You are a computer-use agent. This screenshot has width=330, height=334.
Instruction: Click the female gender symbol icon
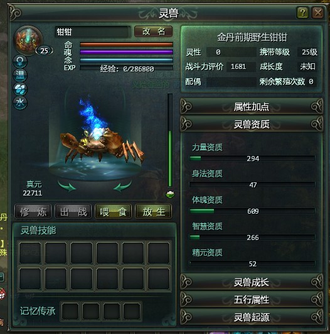coord(20,61)
